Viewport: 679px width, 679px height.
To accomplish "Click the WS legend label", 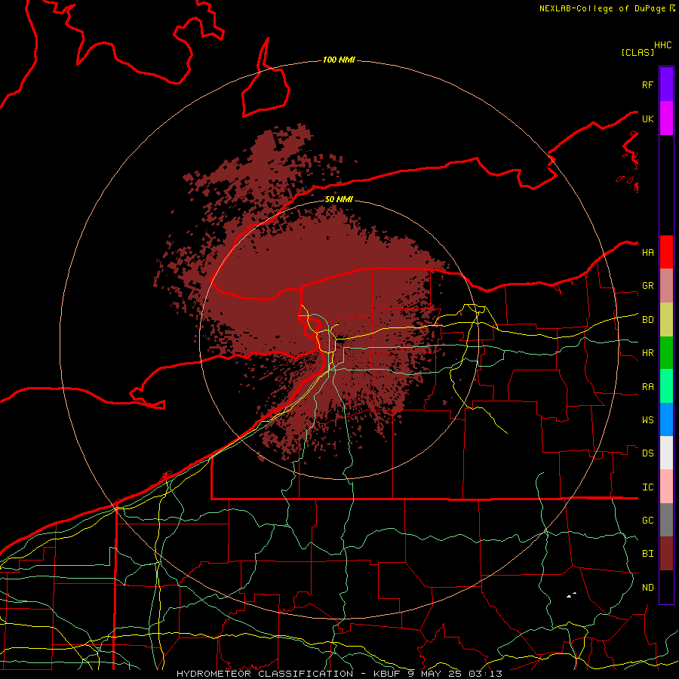I will 648,420.
